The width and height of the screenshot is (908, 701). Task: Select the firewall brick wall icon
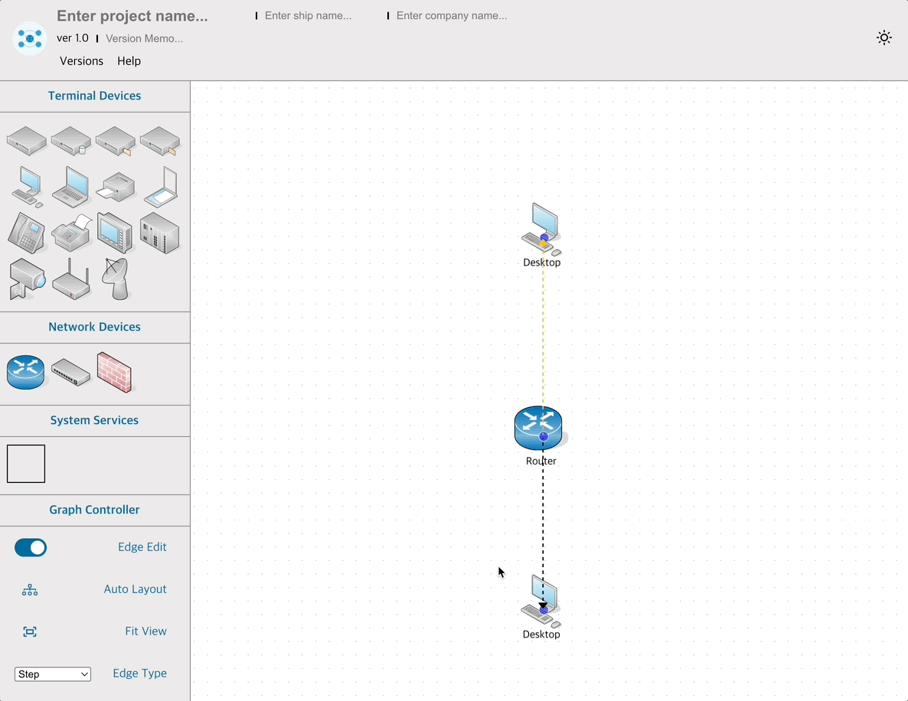tap(114, 373)
